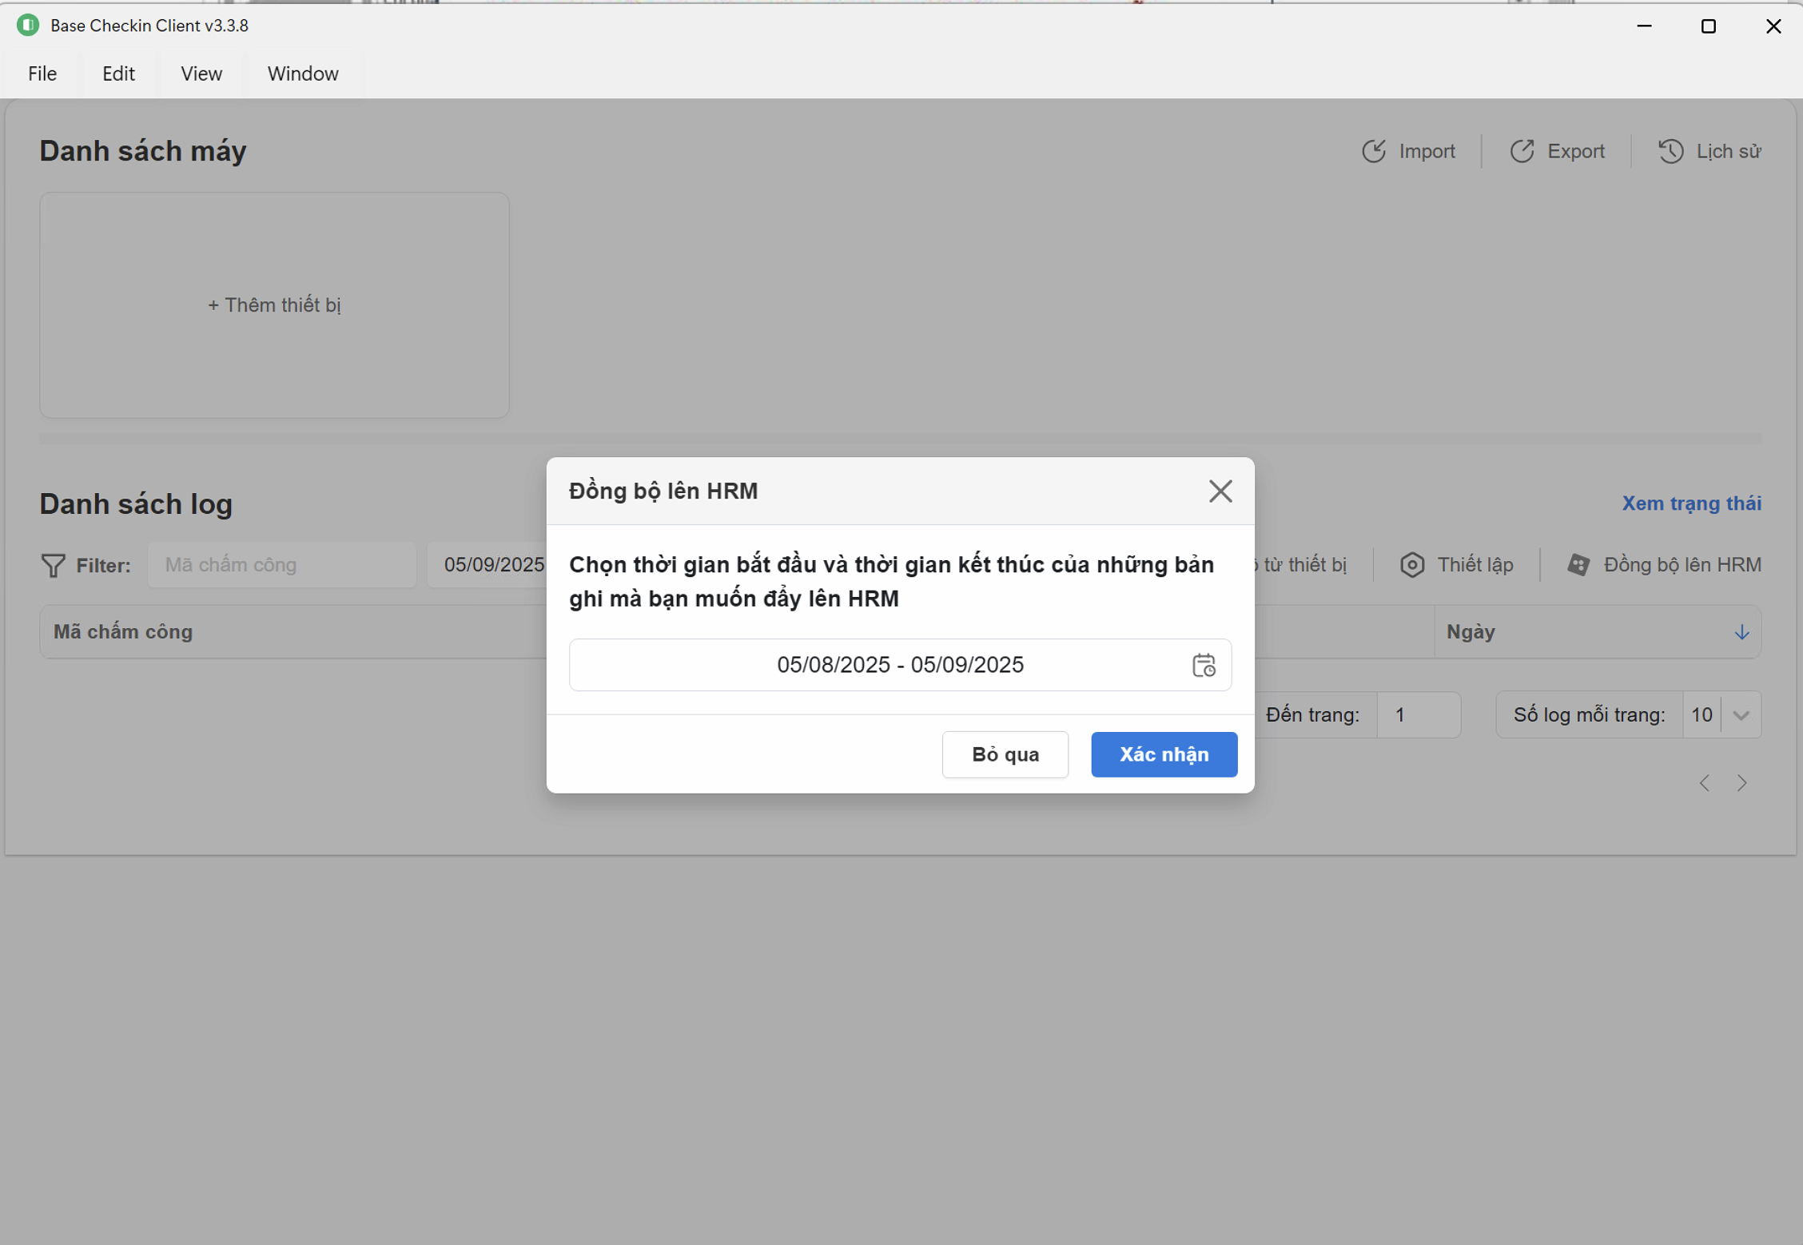Screen dimensions: 1803x1245
Task: Close the Đồng bộ lên HRM dialog
Action: pos(1220,491)
